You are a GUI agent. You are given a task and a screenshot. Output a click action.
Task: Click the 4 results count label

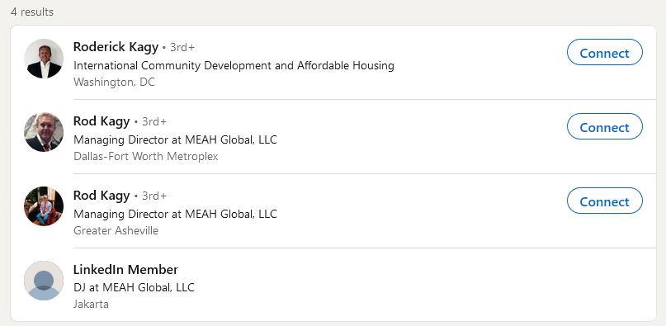[x=32, y=12]
